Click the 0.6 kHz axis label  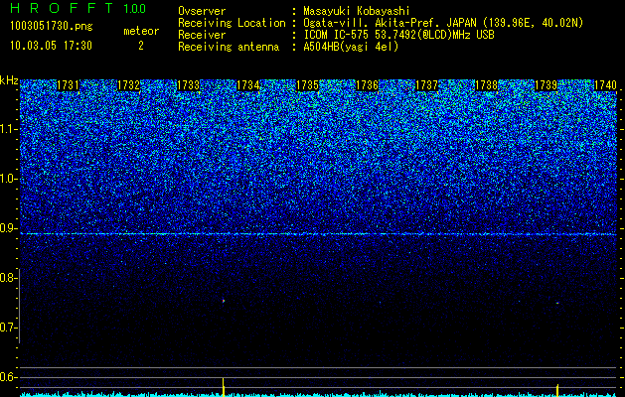coord(8,377)
